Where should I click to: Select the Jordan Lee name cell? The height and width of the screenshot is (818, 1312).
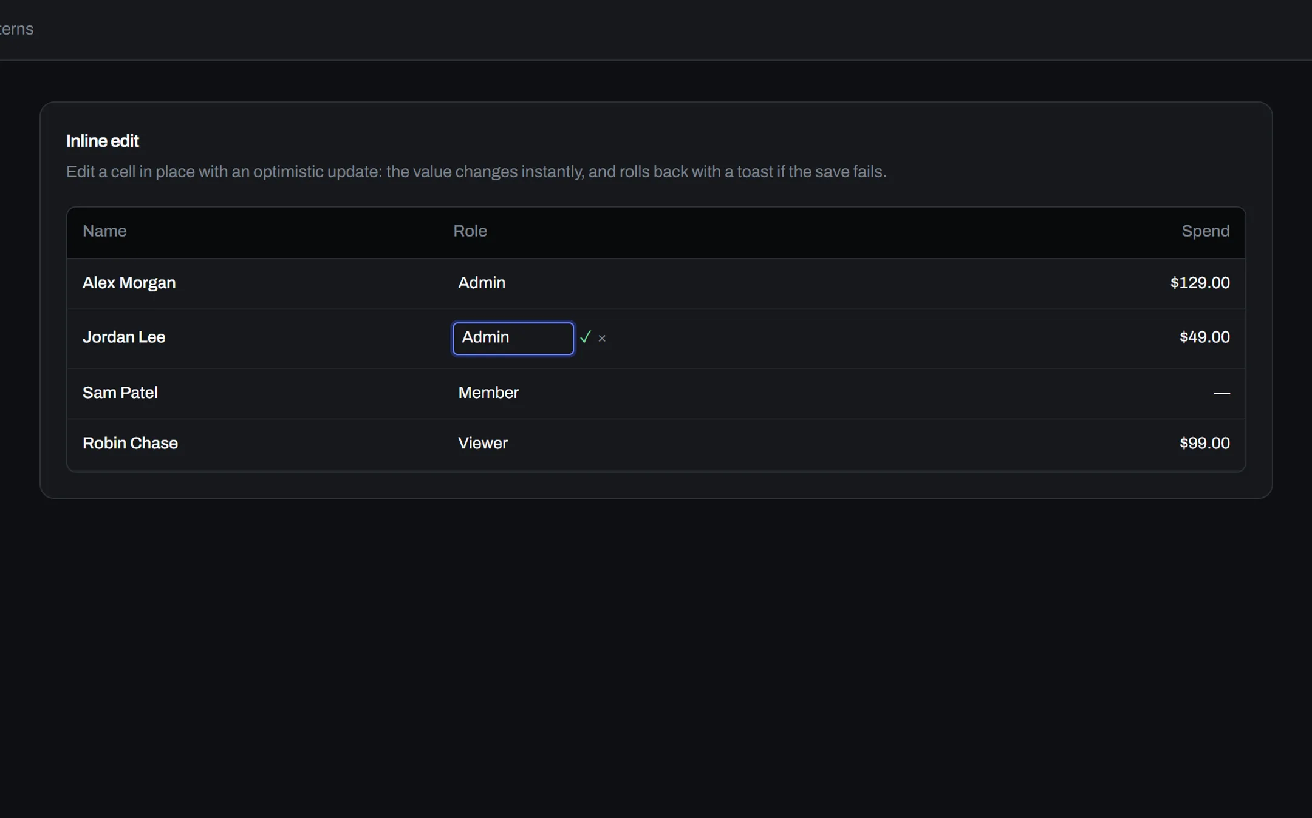124,337
